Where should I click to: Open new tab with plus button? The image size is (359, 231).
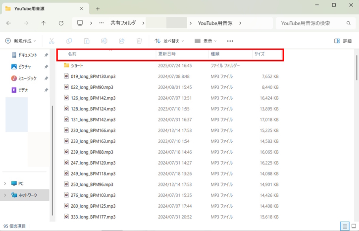coord(98,8)
